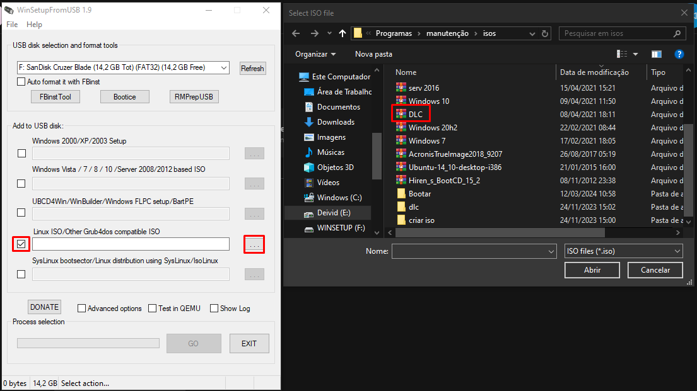This screenshot has height=391, width=697.
Task: Enable Test in QEMU checkbox
Action: tap(152, 309)
